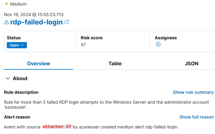Select the red attacker IP text
Image resolution: width=215 pixels, height=134 pixels.
[57, 127]
